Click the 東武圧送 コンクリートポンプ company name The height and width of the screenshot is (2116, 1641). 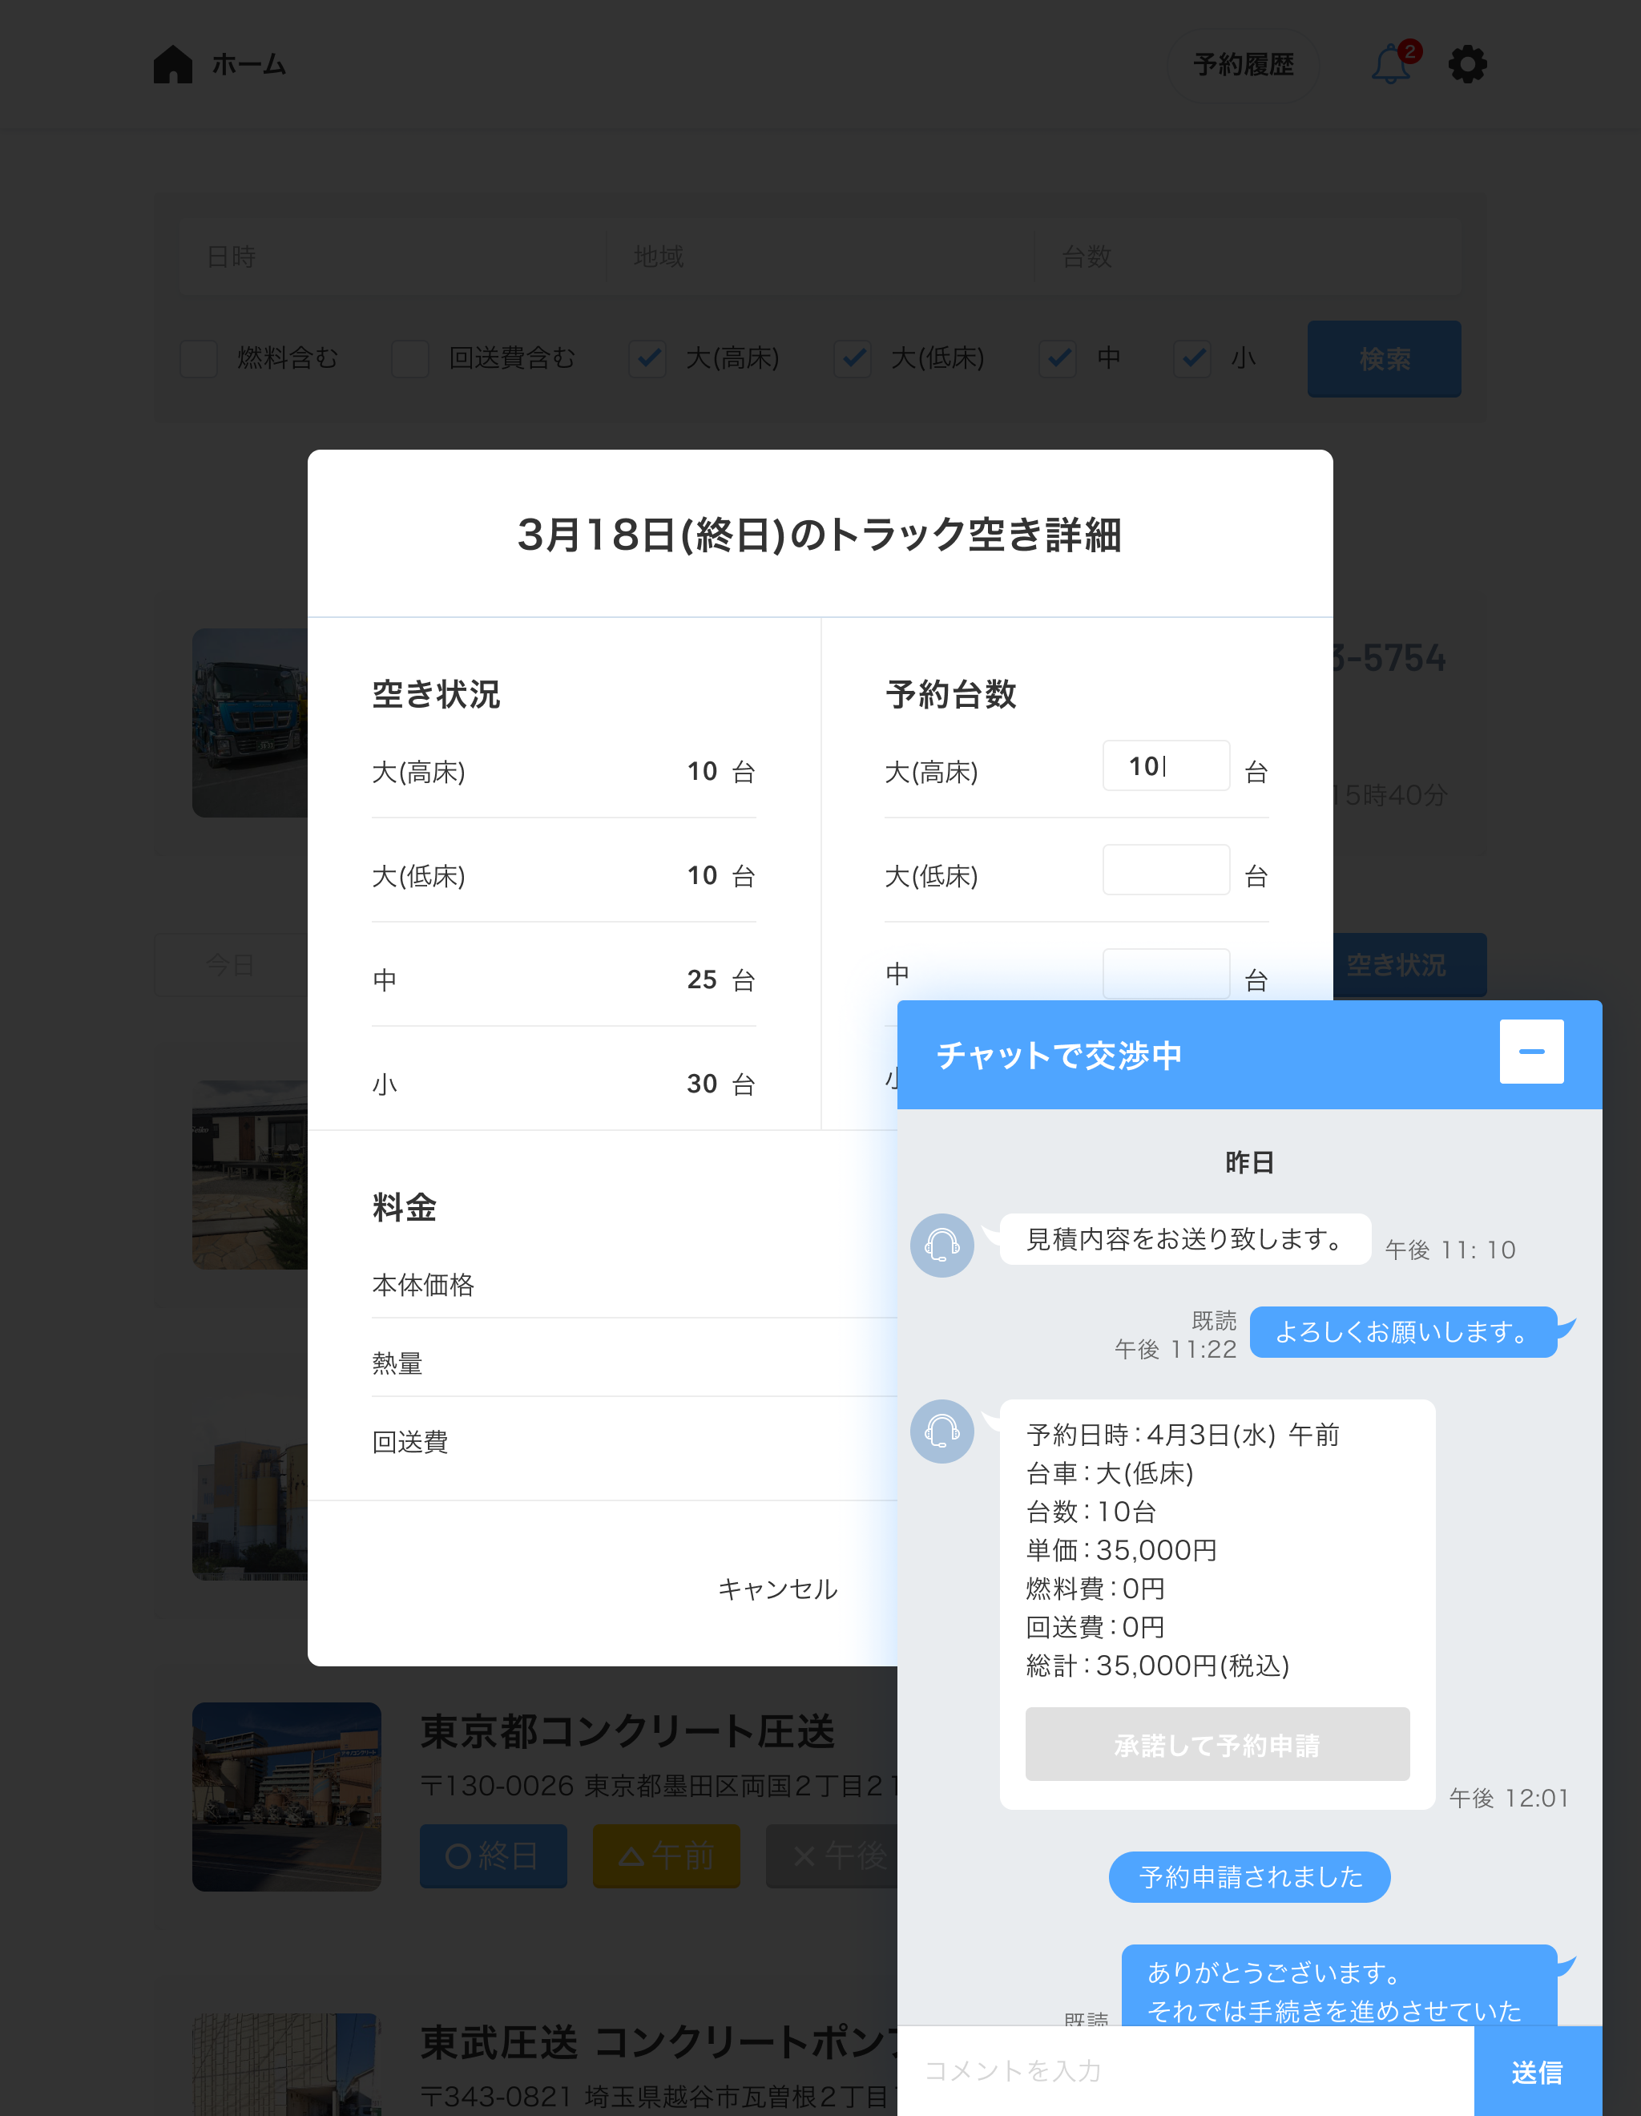659,2042
